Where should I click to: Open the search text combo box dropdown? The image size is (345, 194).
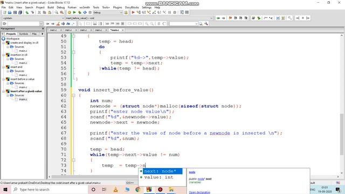pos(196,24)
